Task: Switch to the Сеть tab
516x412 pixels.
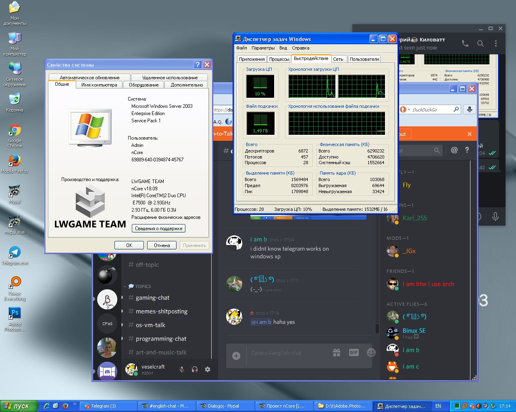Action: (x=338, y=59)
